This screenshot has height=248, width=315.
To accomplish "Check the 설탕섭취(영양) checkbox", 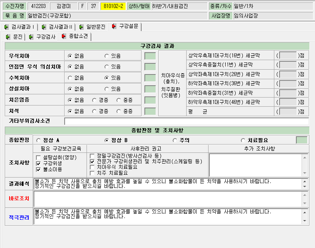I will pyautogui.click(x=38, y=158).
